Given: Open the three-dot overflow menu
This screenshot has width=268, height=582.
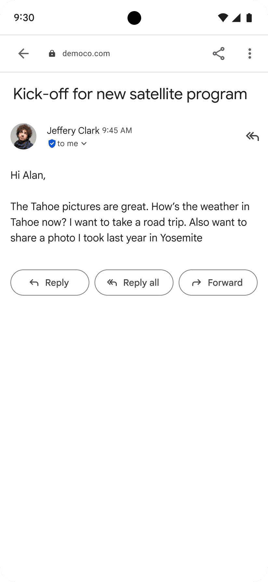Looking at the screenshot, I should coord(249,54).
